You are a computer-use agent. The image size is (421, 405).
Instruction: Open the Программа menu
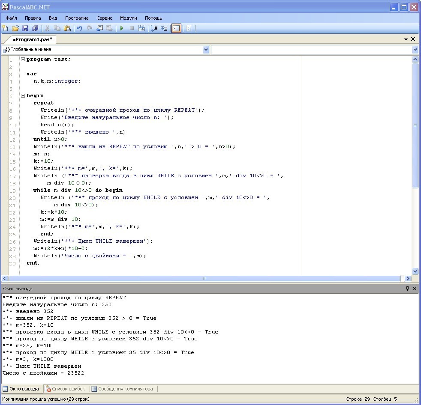tap(77, 18)
